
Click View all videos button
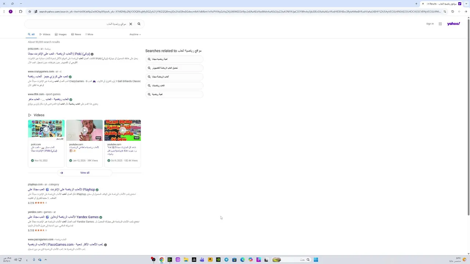click(x=84, y=173)
